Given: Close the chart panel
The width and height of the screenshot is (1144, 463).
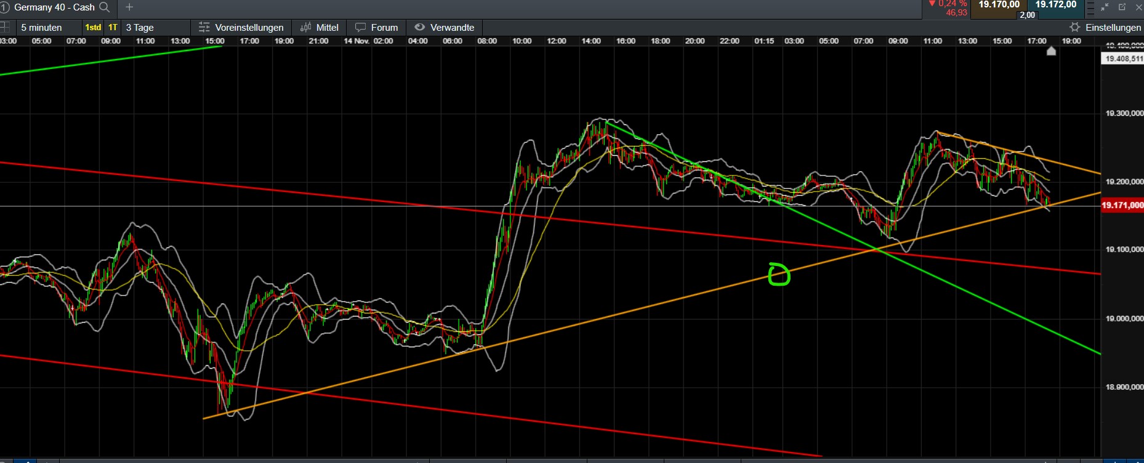Looking at the screenshot, I should (x=1138, y=7).
